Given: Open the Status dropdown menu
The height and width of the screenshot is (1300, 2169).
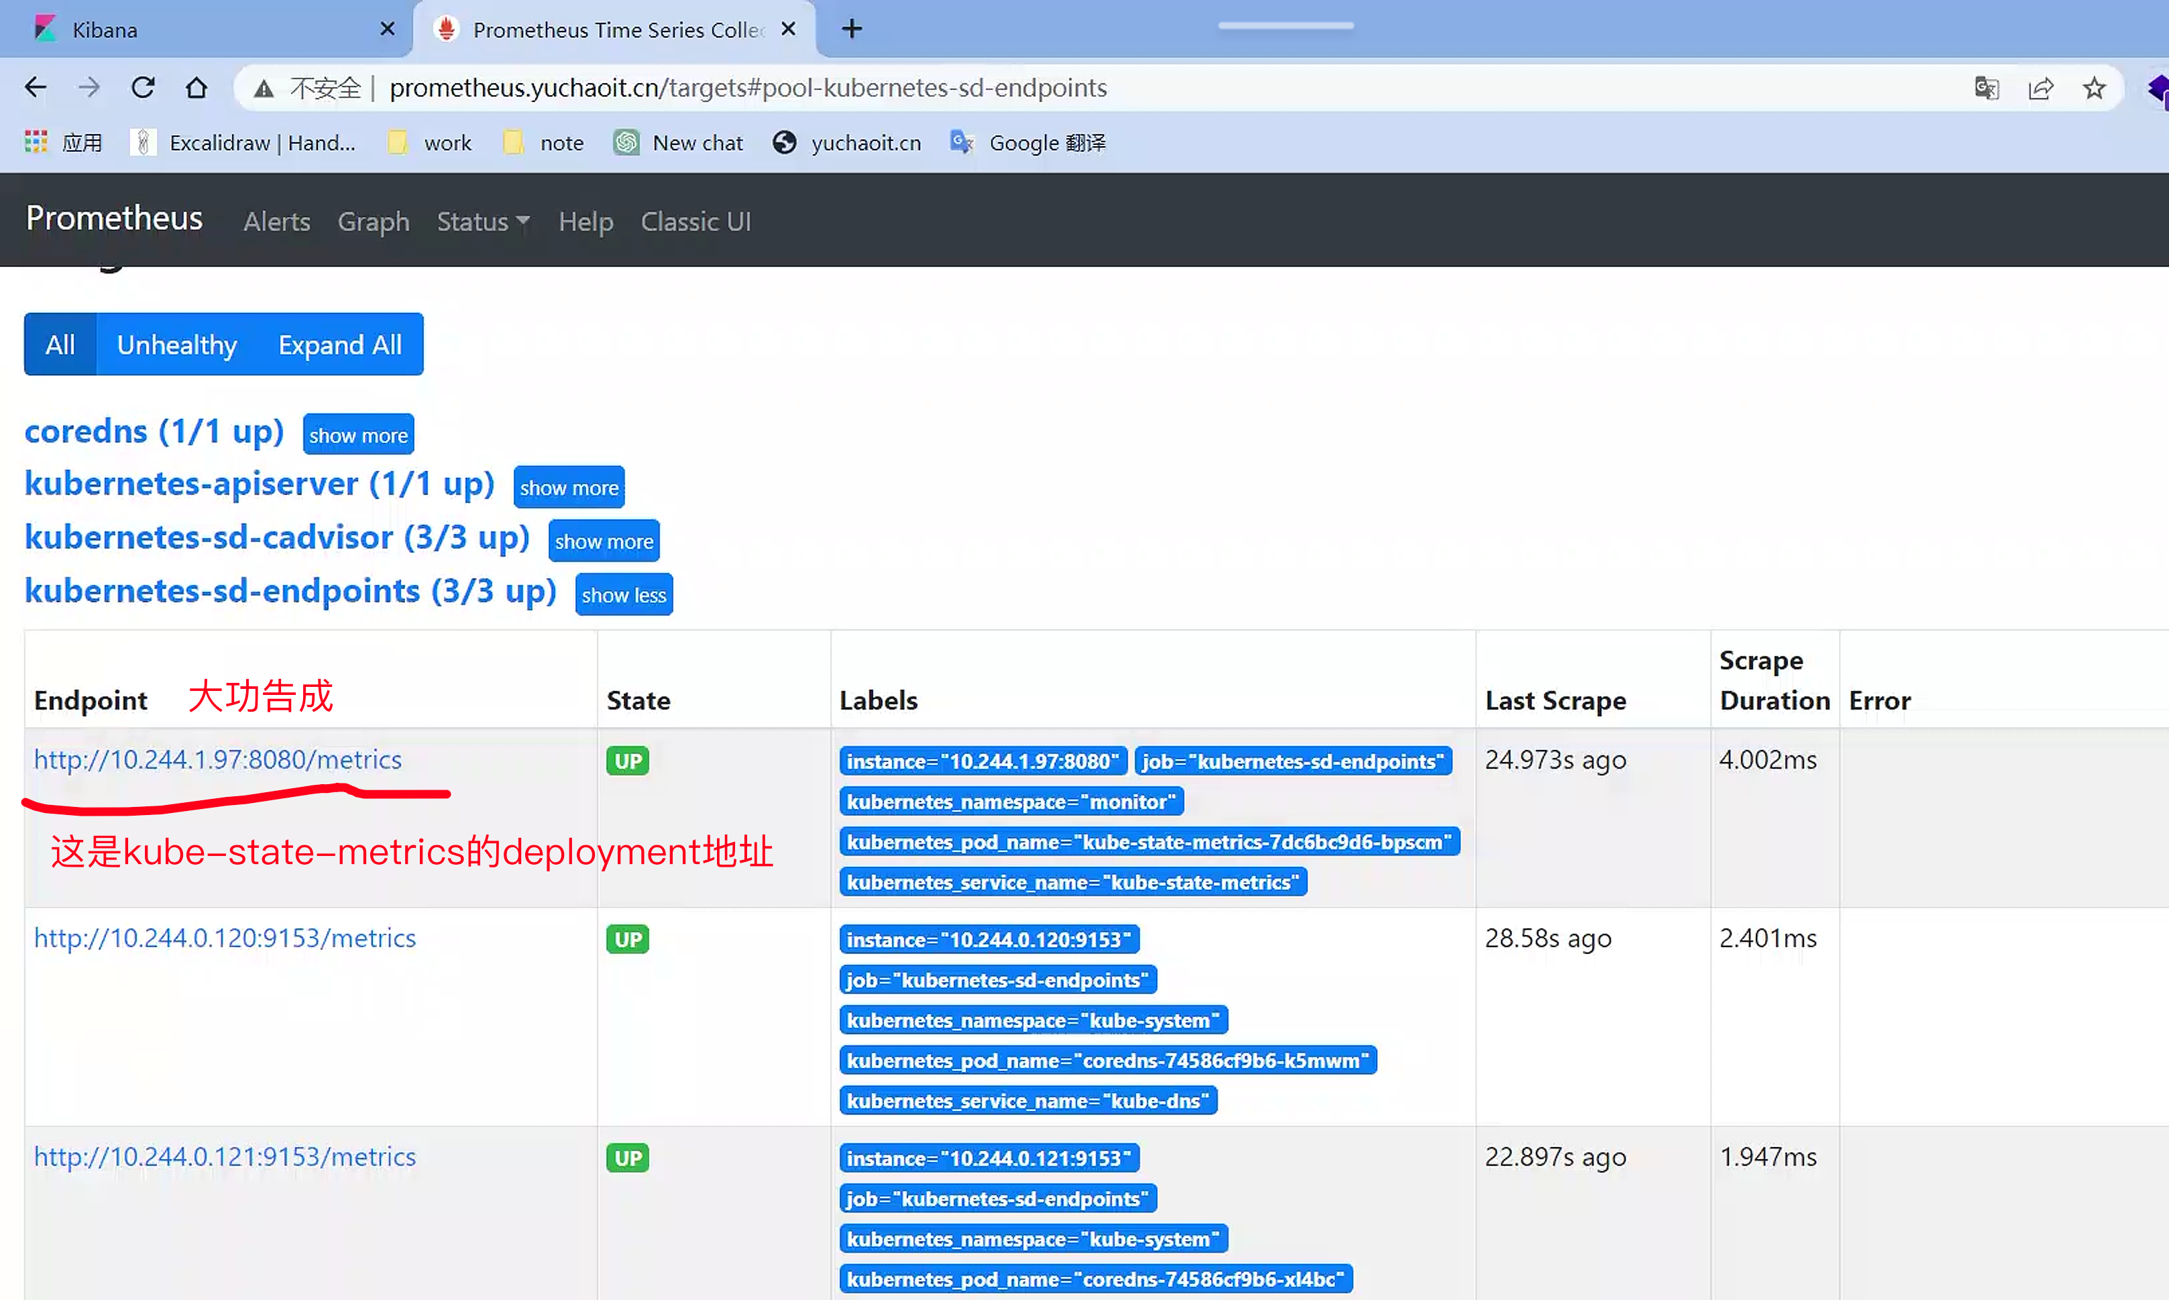Looking at the screenshot, I should (482, 221).
